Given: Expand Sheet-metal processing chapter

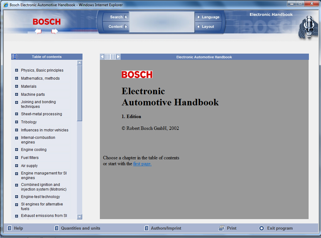Looking at the screenshot, I should point(16,114).
